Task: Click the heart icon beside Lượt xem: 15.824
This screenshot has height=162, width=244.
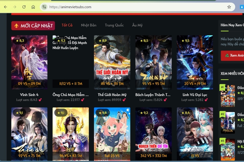Action: click(x=165, y=100)
